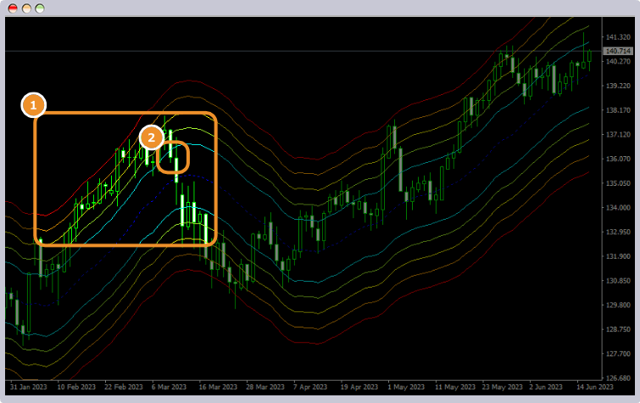Click the 136.070 price axis label
Screen dimensions: 640x403
[618, 159]
